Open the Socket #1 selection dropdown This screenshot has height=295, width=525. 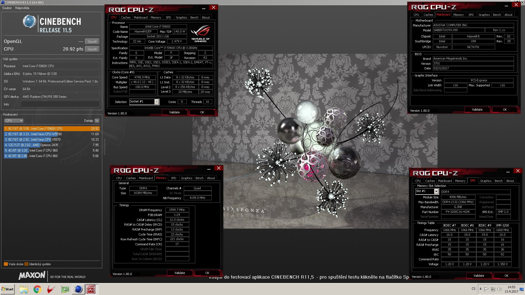pyautogui.click(x=144, y=102)
